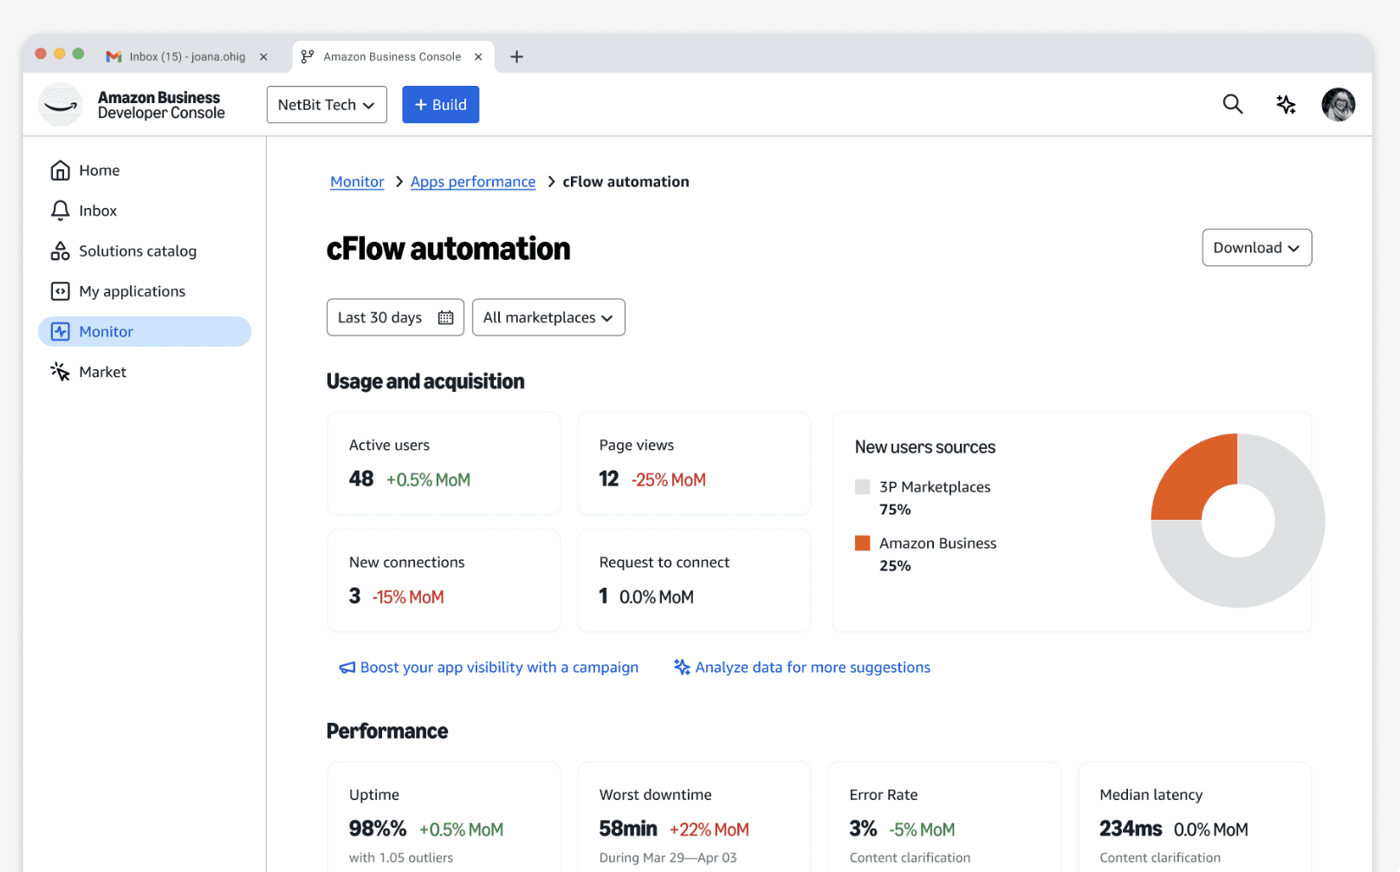Click the Monitor pulse icon in sidebar

click(x=60, y=331)
